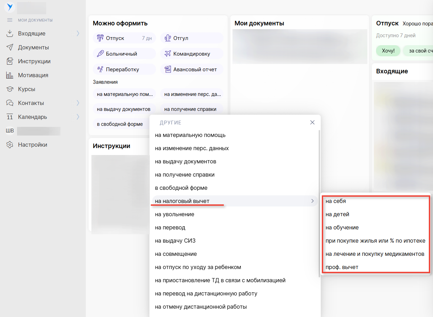Expand the Календарь sidebar chevron
Image resolution: width=433 pixels, height=317 pixels.
(78, 117)
